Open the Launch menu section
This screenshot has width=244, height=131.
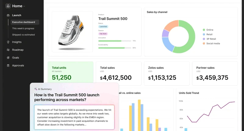click(x=17, y=15)
